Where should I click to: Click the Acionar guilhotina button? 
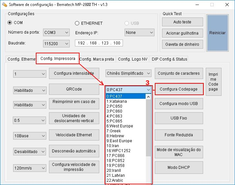[182, 33]
